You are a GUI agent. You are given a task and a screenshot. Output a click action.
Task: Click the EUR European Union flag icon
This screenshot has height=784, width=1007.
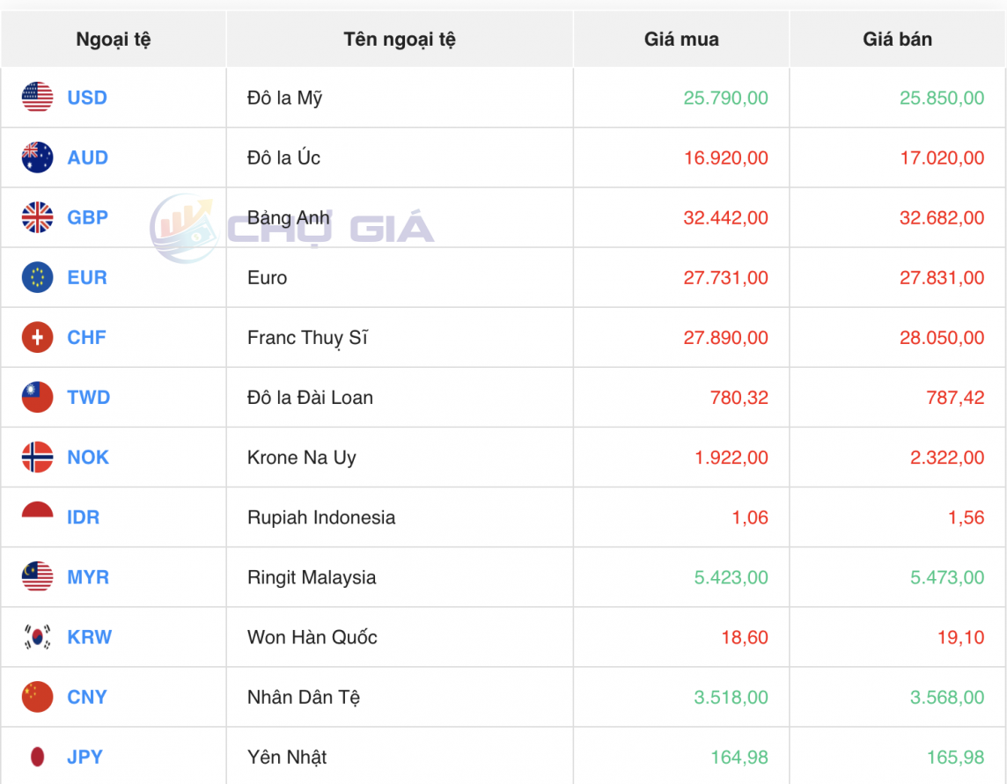click(x=38, y=277)
